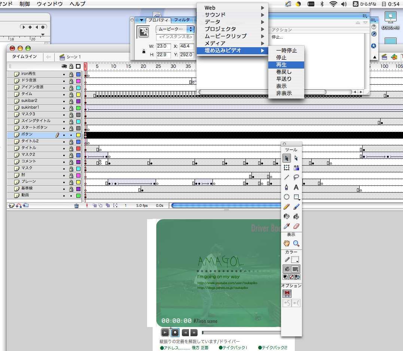Click the Black and White icon
Image resolution: width=403 pixels, height=351 pixels.
click(285, 277)
